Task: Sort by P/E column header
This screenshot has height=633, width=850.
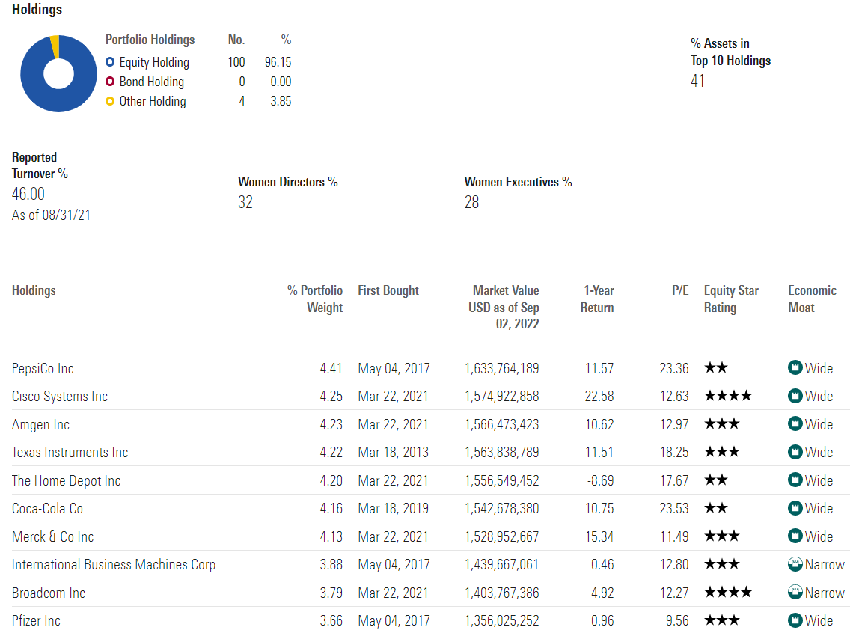Action: coord(680,290)
